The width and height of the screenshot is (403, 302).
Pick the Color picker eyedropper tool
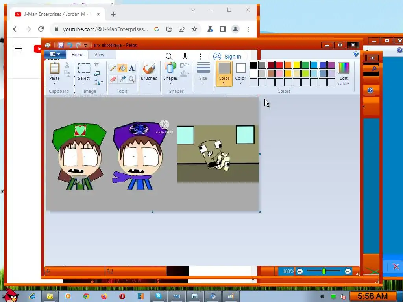tap(122, 79)
